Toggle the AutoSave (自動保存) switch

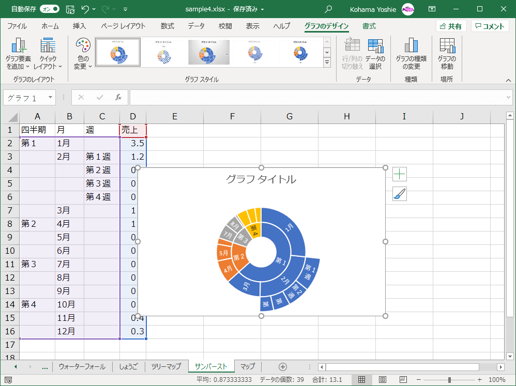coord(49,9)
